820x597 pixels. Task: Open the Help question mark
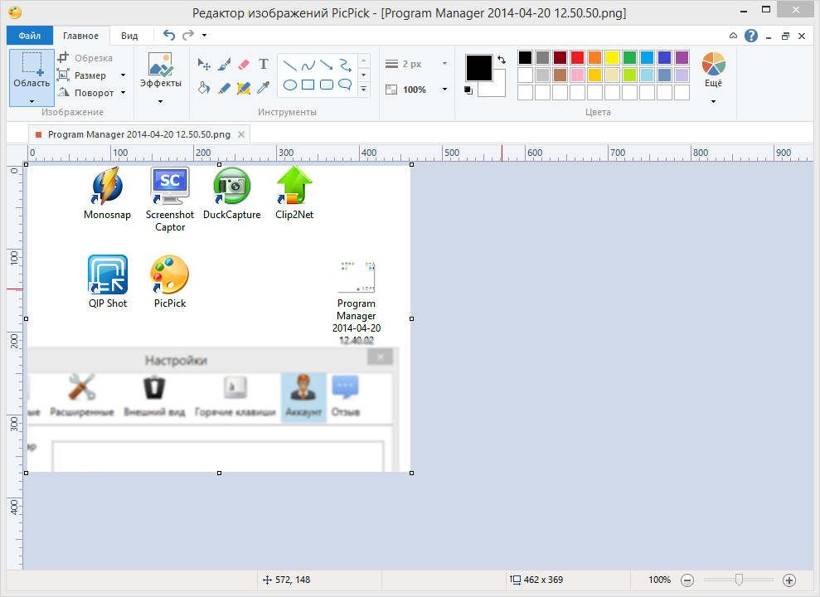pyautogui.click(x=751, y=36)
